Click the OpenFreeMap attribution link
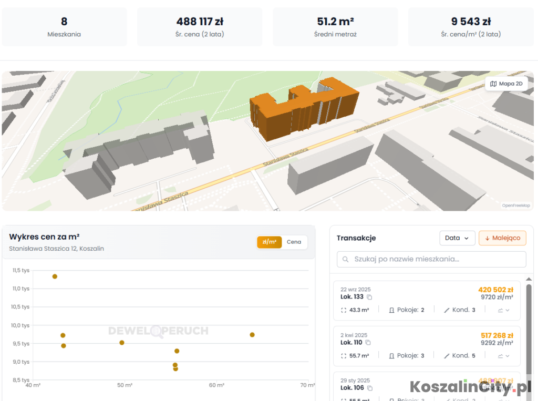This screenshot has height=401, width=538. click(x=515, y=205)
